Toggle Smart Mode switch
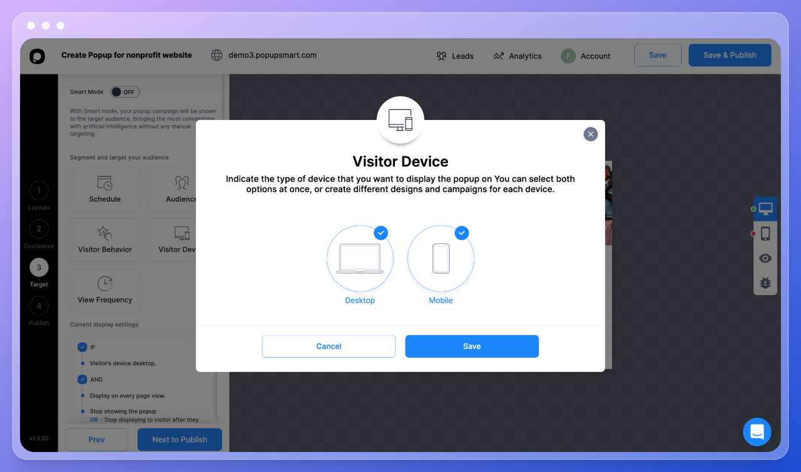Viewport: 801px width, 472px height. (125, 92)
